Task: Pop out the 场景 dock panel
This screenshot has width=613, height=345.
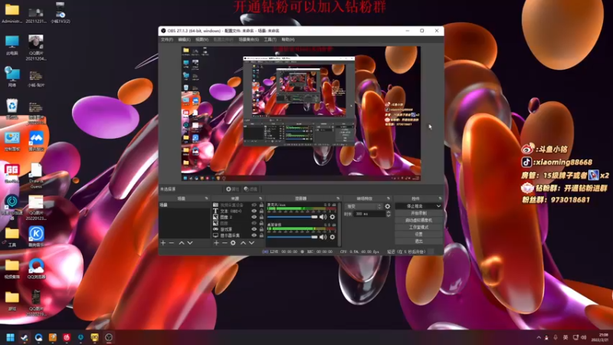Action: (x=206, y=199)
